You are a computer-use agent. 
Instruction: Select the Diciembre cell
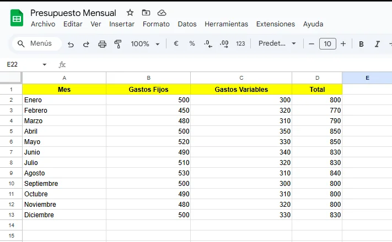[65, 215]
